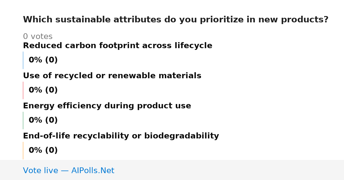Viewport: 344px width, 180px height.
Task: Click the poll question title about sustainable attributes
Action: point(176,20)
